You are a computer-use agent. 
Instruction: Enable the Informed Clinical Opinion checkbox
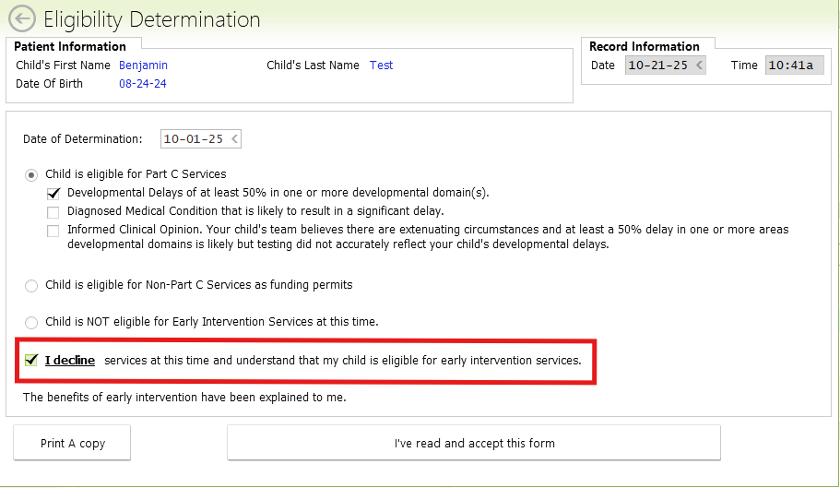[53, 231]
